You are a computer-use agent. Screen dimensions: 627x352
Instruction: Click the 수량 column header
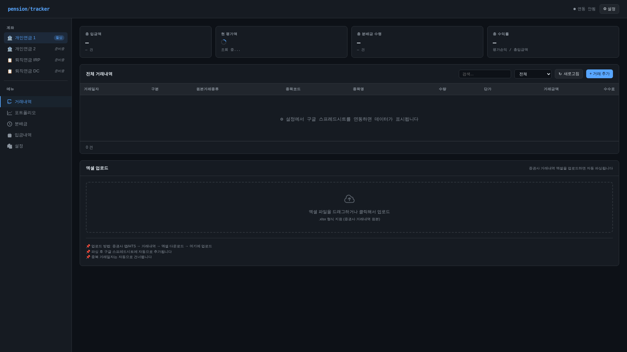pos(442,89)
